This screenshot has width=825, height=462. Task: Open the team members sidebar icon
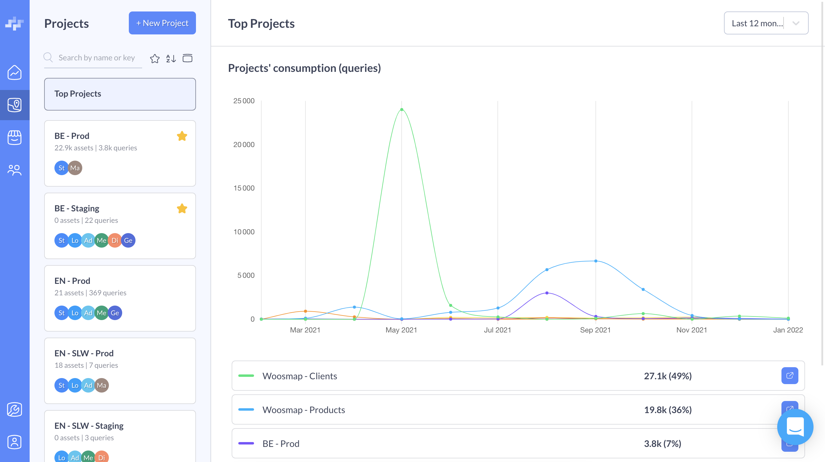(15, 170)
